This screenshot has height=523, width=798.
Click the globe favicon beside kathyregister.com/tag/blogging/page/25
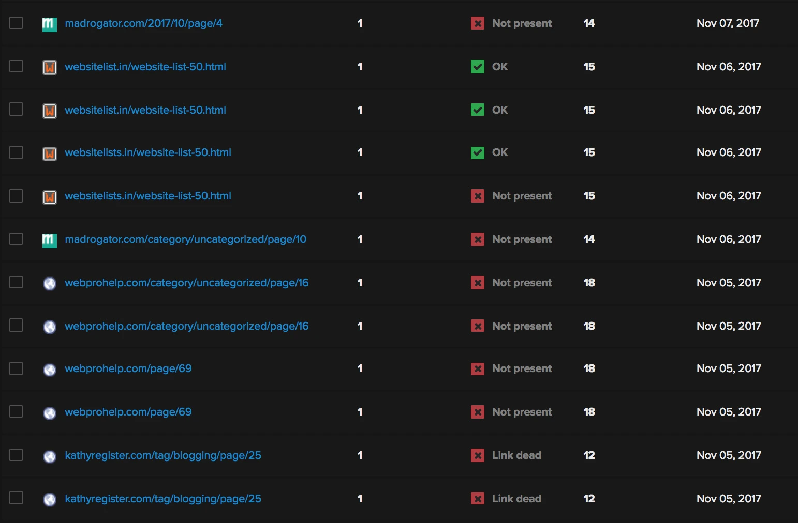coord(49,455)
